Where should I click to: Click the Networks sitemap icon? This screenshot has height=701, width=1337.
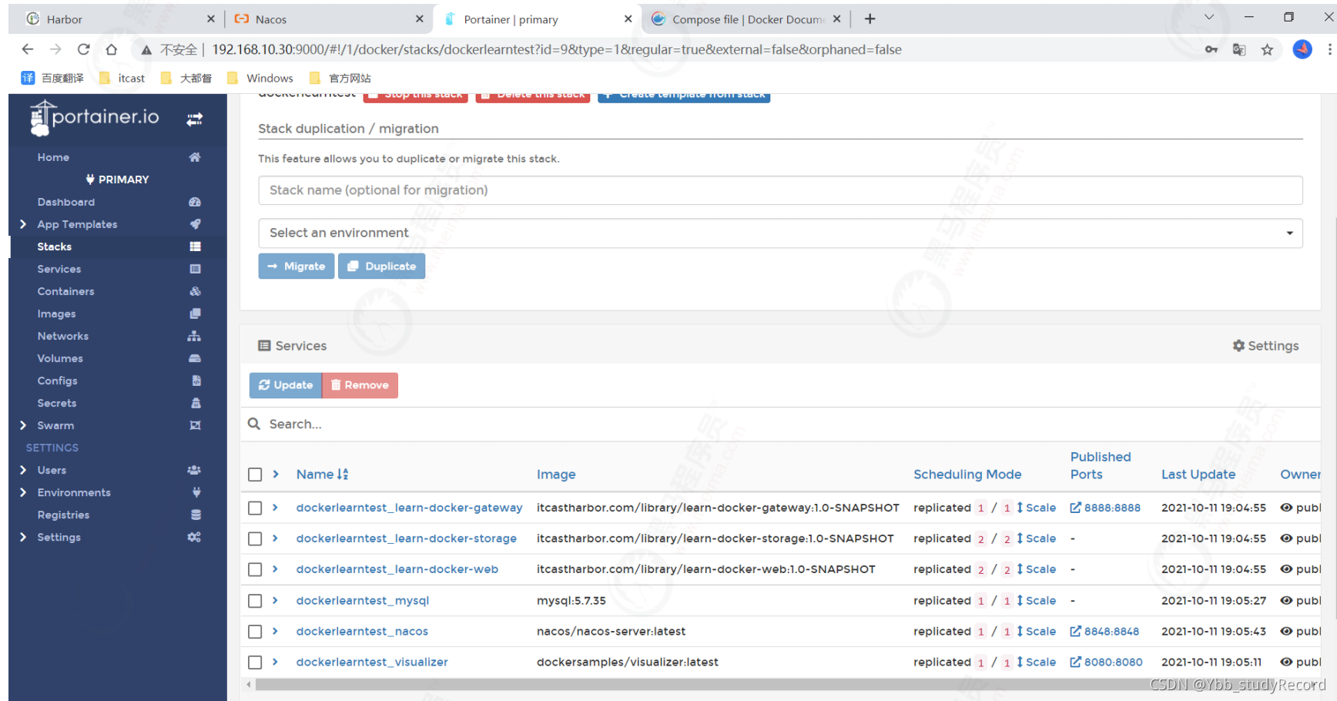[194, 336]
